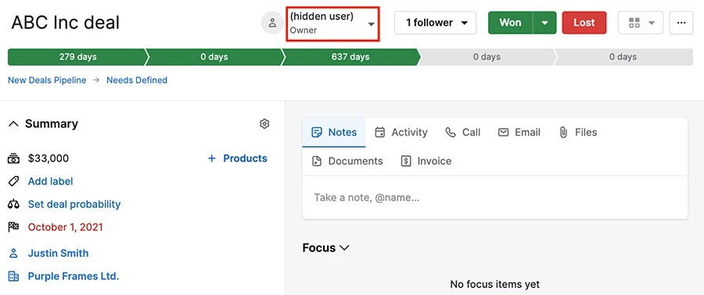
Task: Select the 637 days pipeline stage
Action: coord(350,57)
